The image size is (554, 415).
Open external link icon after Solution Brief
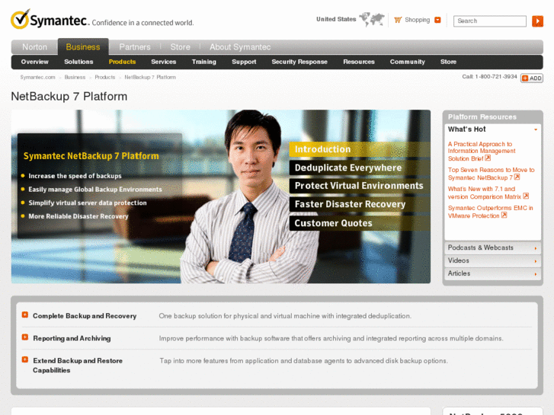488,158
